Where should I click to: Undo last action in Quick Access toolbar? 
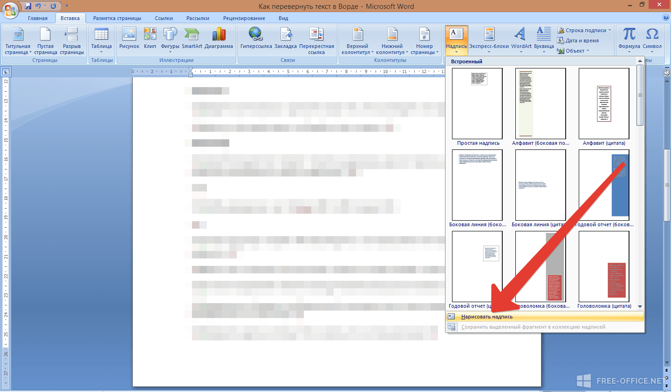38,6
